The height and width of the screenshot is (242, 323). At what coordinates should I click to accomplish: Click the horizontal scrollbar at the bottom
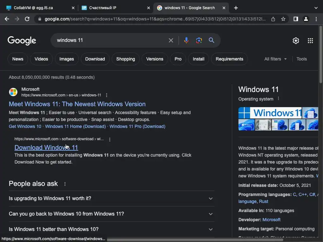tap(195, 240)
